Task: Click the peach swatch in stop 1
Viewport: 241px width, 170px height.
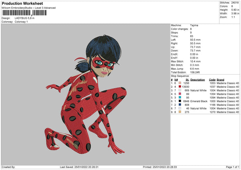Action: point(180,83)
